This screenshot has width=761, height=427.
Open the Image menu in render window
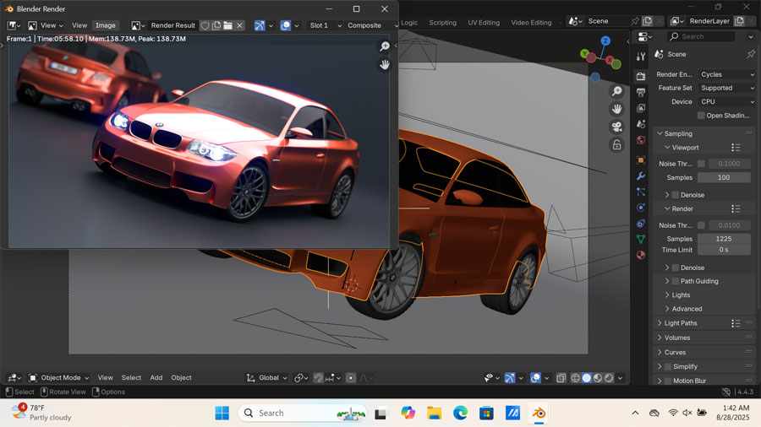105,25
